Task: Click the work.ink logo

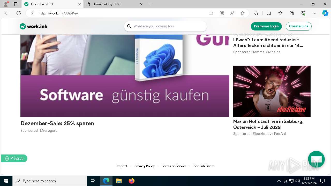Action: tap(33, 26)
